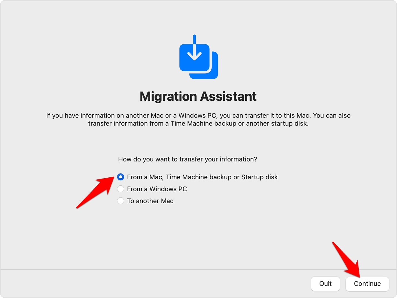Click the 'Migration Assistant' heading
The height and width of the screenshot is (298, 397).
tap(198, 96)
